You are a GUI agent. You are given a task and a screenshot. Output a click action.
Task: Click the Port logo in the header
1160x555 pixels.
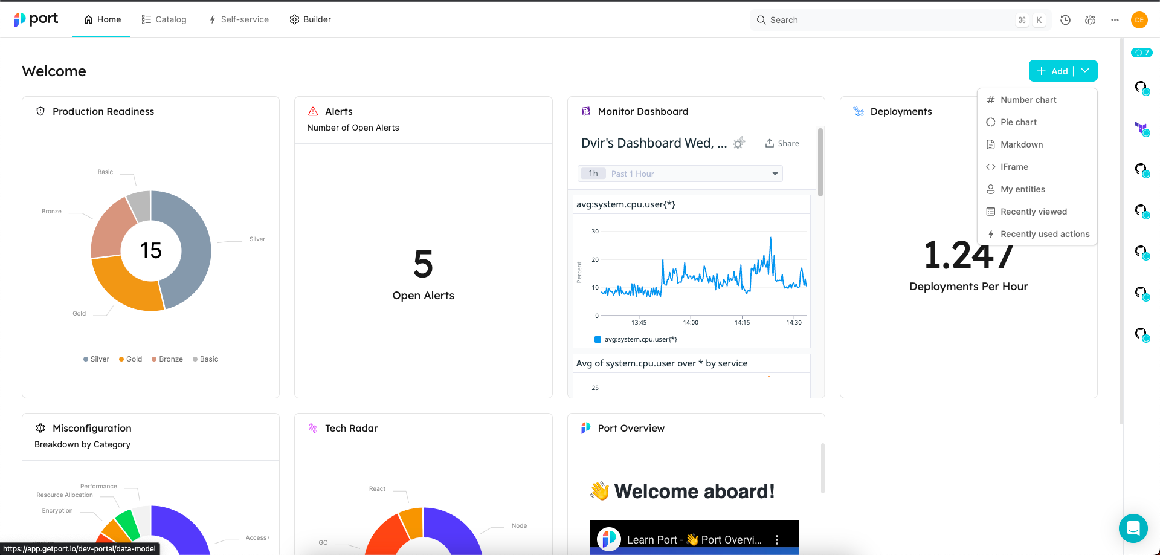click(x=36, y=19)
